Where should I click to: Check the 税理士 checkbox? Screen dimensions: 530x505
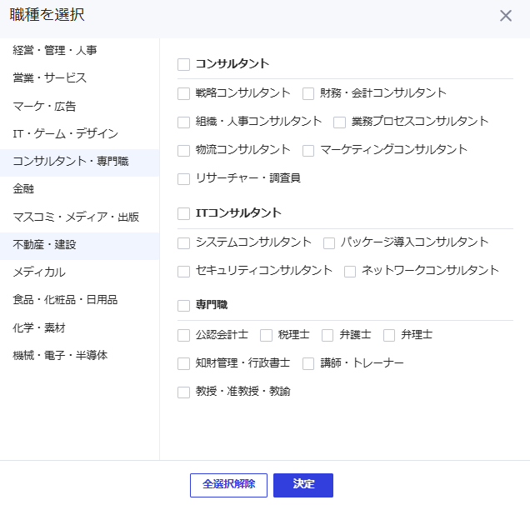tap(266, 335)
